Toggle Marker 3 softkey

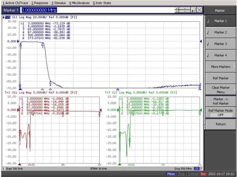pos(220,44)
